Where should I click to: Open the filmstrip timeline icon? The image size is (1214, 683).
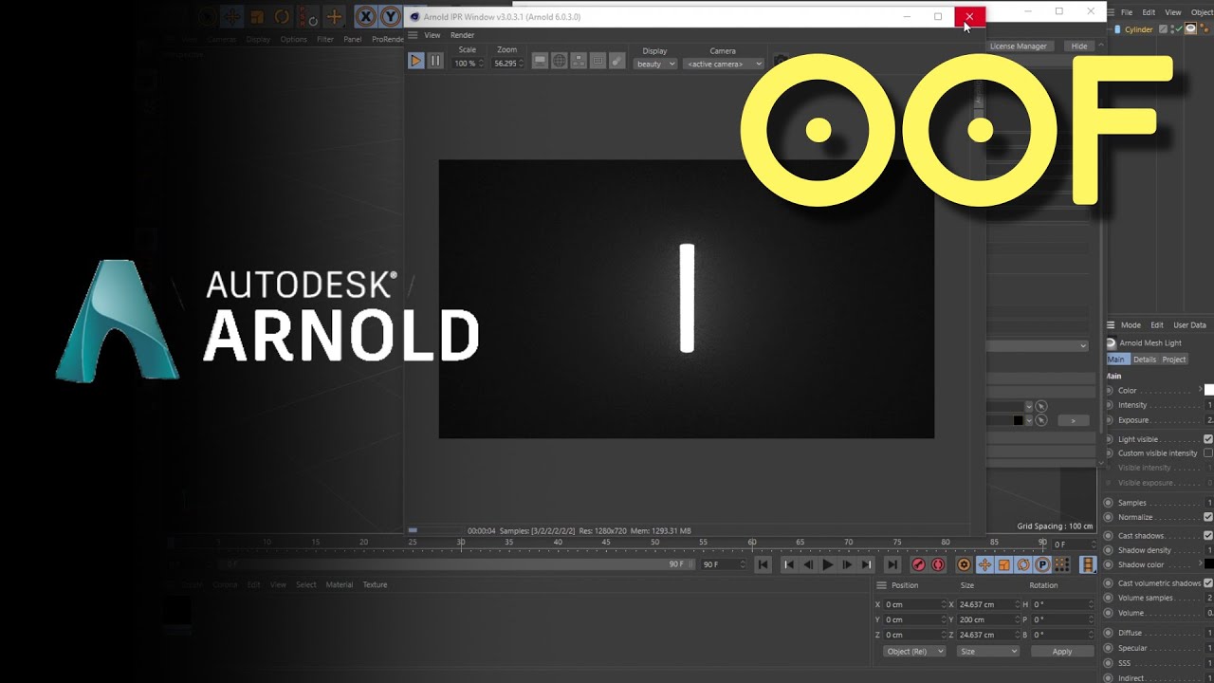[1088, 564]
